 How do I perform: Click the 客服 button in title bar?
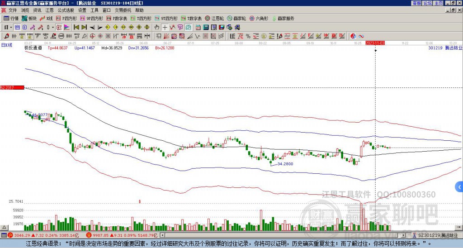click(x=416, y=3)
